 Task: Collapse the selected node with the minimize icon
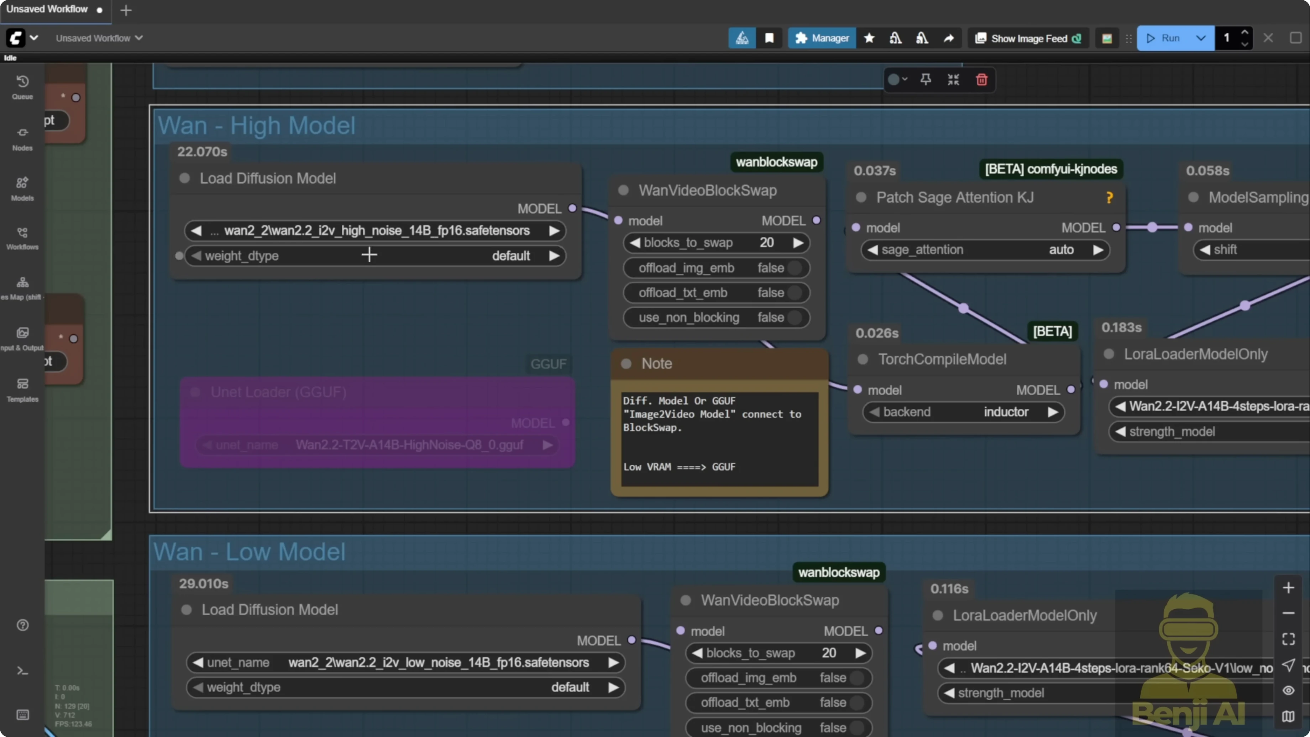click(953, 80)
